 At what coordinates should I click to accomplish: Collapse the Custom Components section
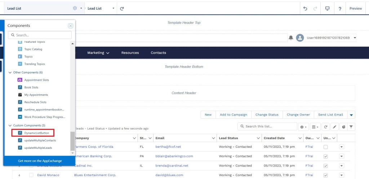point(10,125)
